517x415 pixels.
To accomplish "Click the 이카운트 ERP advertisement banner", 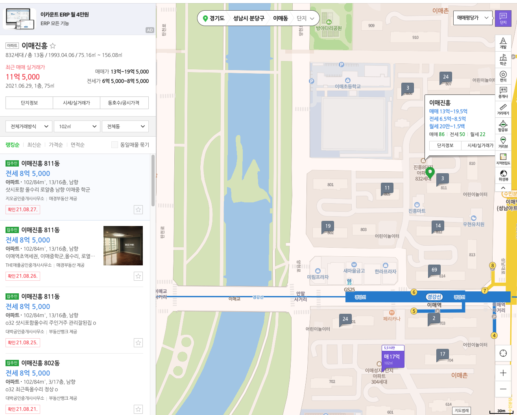I will click(78, 19).
